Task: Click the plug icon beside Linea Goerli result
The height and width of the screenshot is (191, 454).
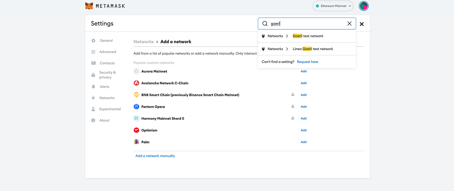Action: click(263, 49)
